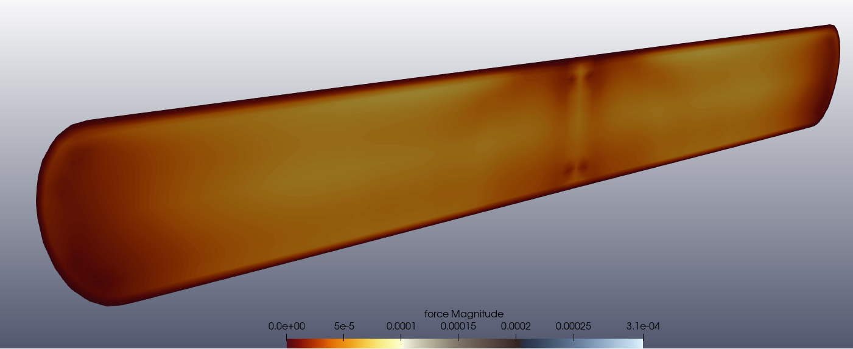Click the 0.00025 legend tick label
This screenshot has width=853, height=349.
click(573, 327)
